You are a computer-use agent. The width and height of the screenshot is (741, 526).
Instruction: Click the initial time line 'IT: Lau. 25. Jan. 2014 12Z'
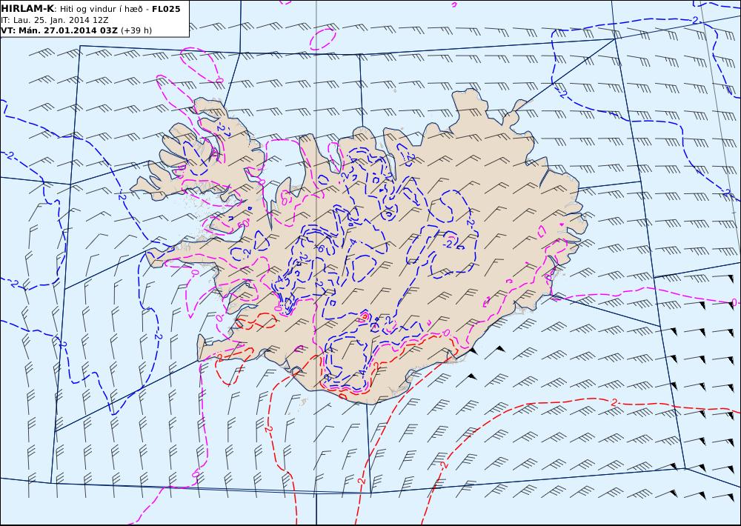tap(55, 20)
